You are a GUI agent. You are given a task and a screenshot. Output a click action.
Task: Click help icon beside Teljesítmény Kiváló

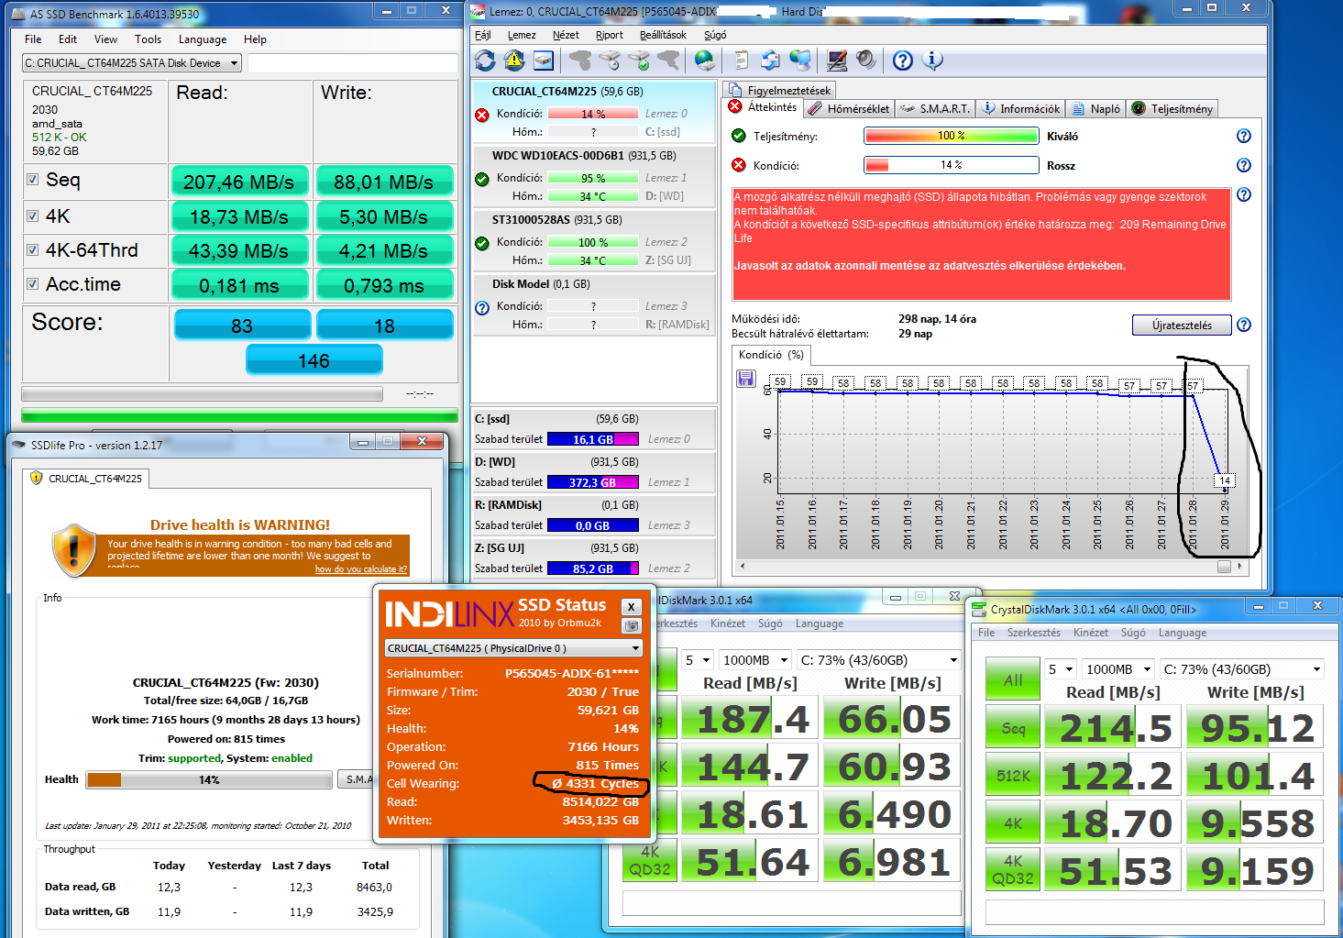click(x=1244, y=136)
